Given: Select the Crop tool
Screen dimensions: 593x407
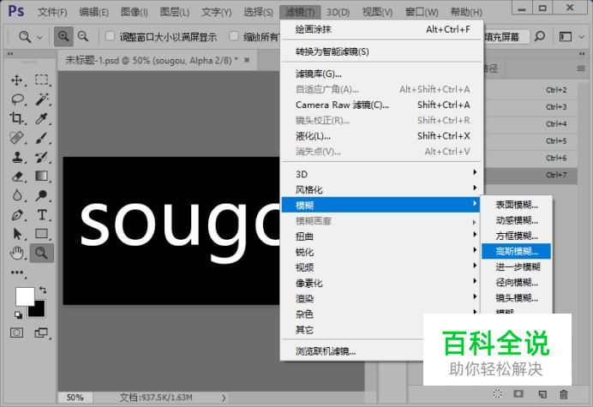Looking at the screenshot, I should (x=16, y=119).
